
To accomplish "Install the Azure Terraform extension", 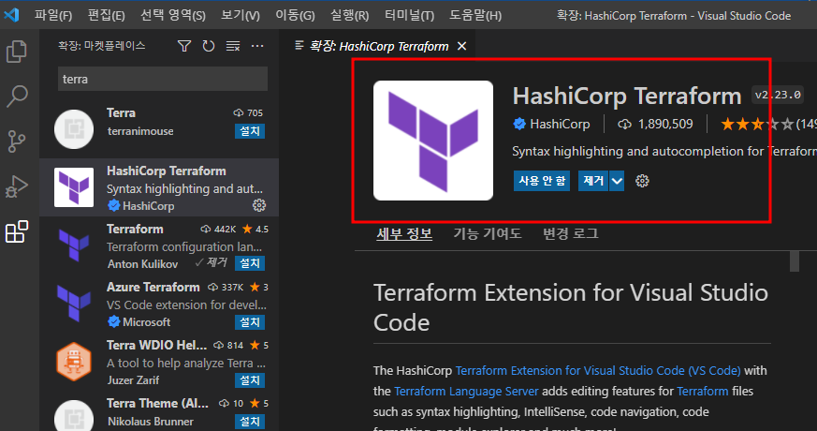I will (250, 322).
